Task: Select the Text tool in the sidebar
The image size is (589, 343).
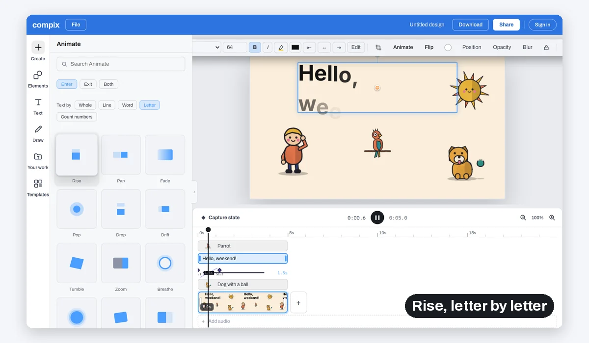Action: coord(38,106)
